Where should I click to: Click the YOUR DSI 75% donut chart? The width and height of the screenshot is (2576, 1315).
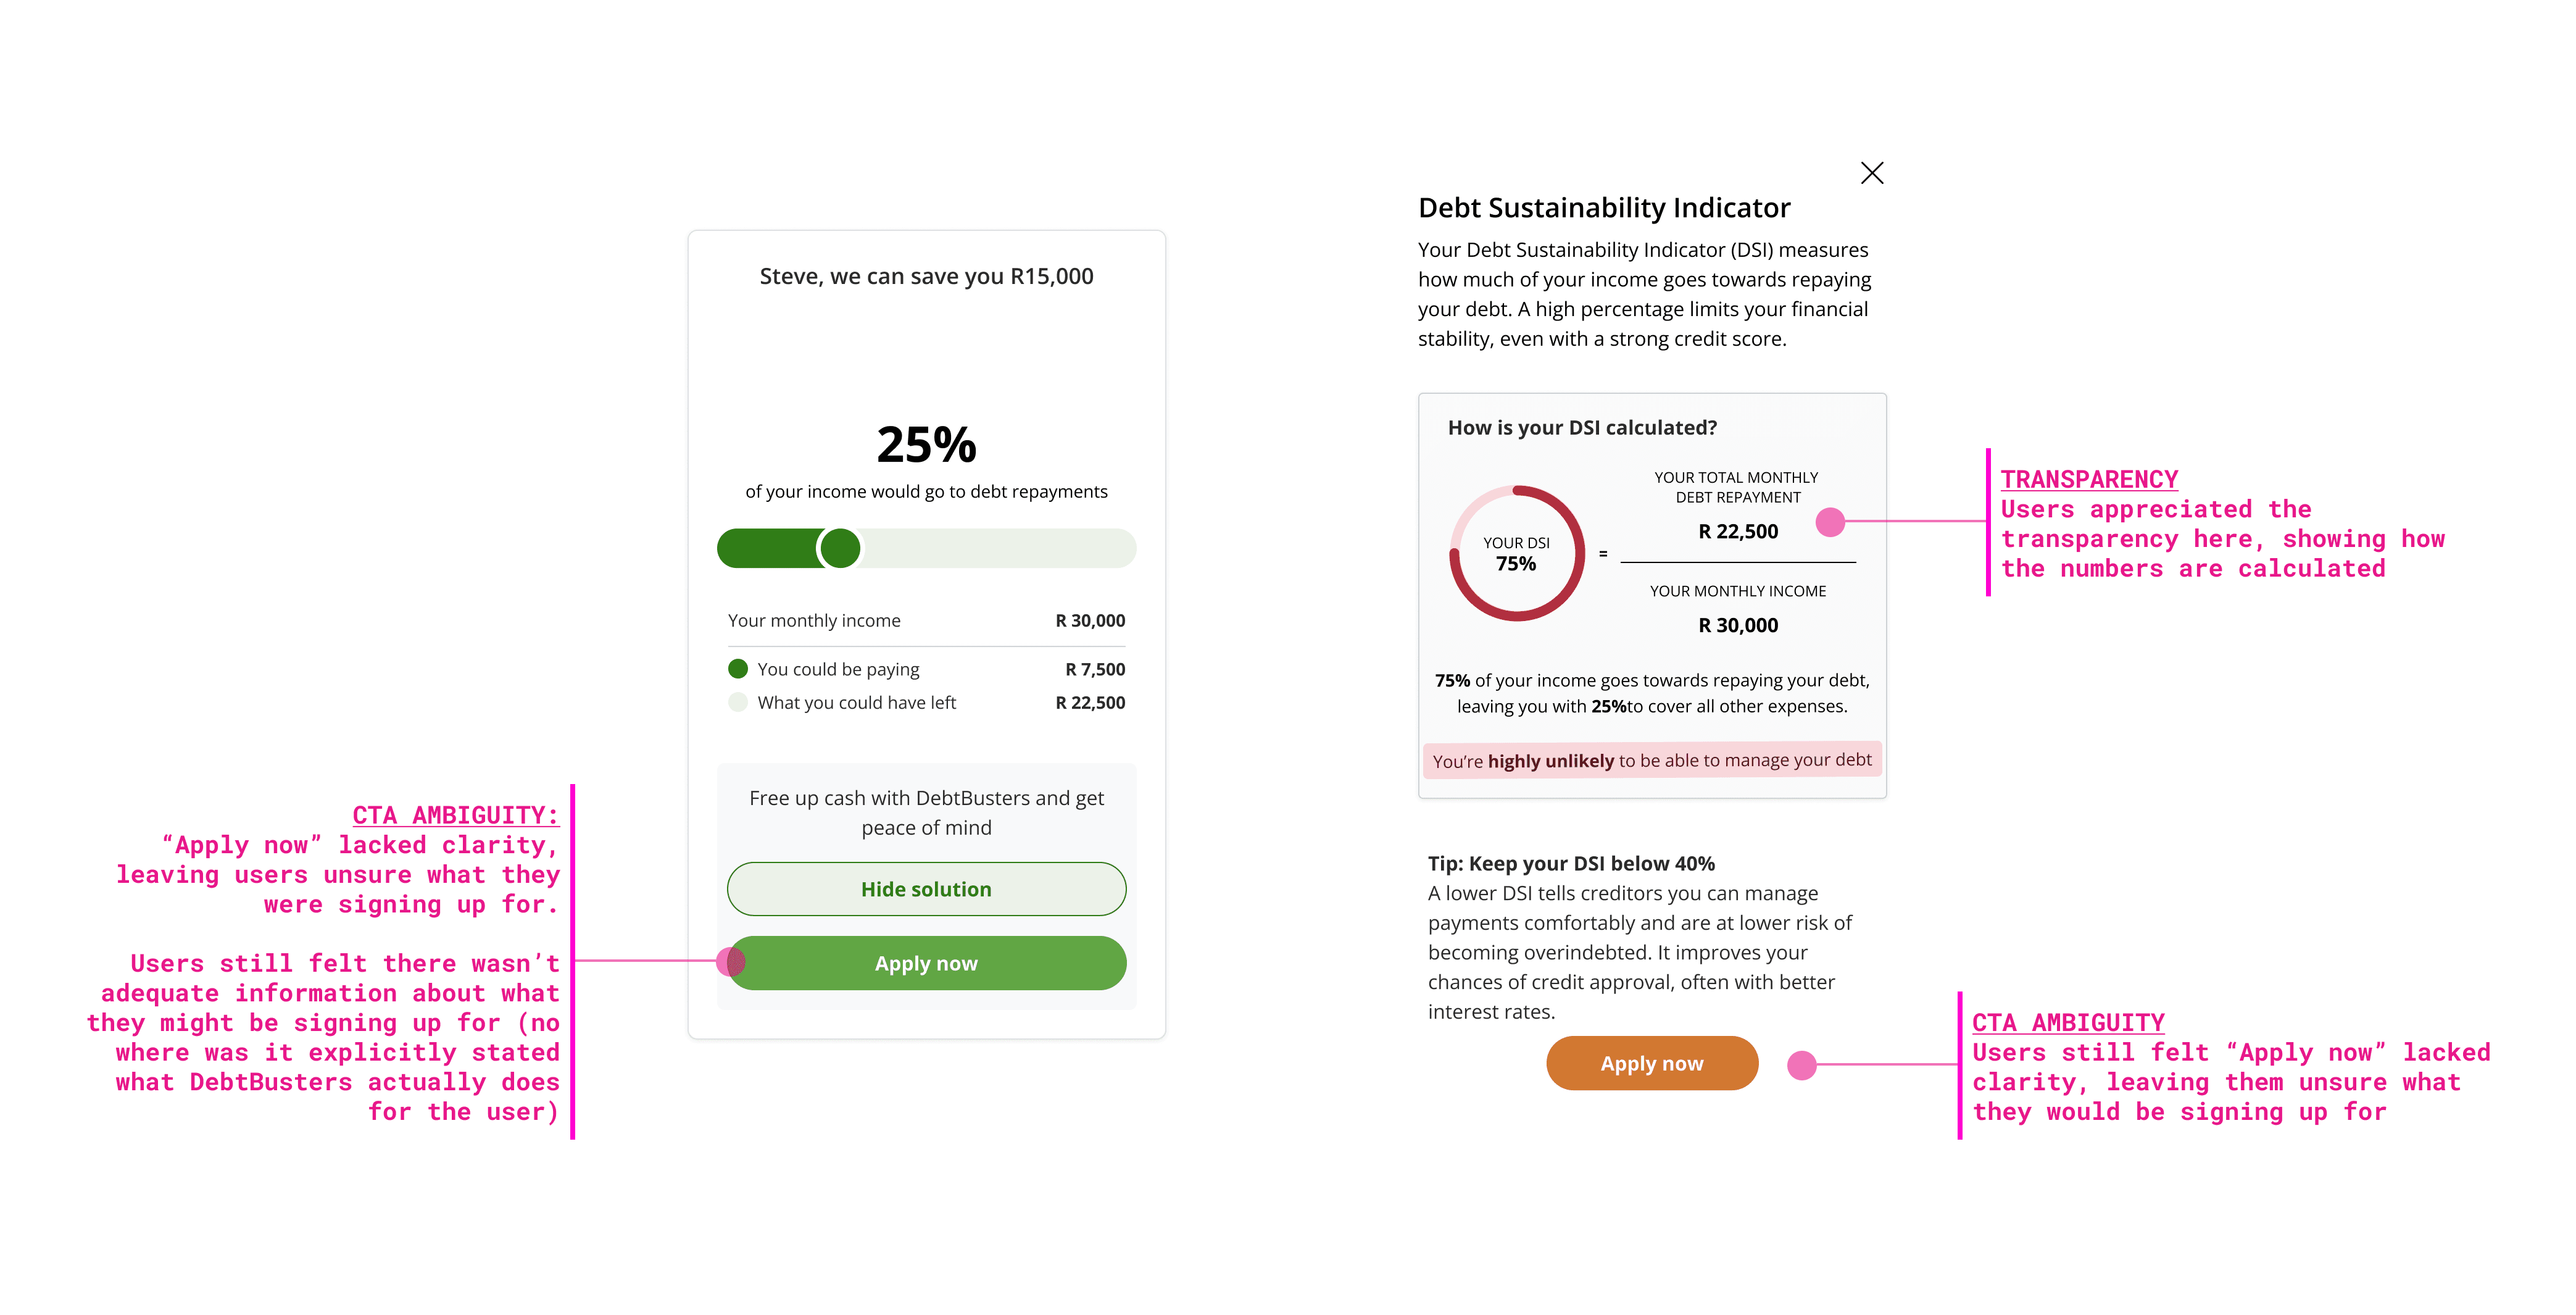[1516, 553]
